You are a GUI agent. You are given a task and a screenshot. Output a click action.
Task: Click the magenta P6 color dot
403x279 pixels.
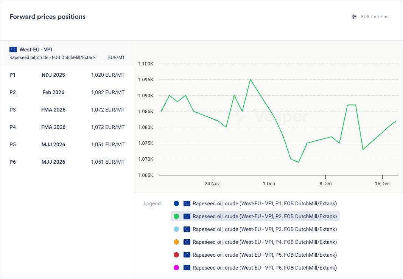point(176,268)
